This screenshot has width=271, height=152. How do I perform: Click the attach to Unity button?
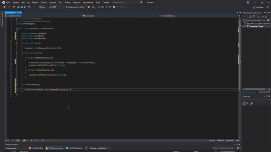pos(75,7)
